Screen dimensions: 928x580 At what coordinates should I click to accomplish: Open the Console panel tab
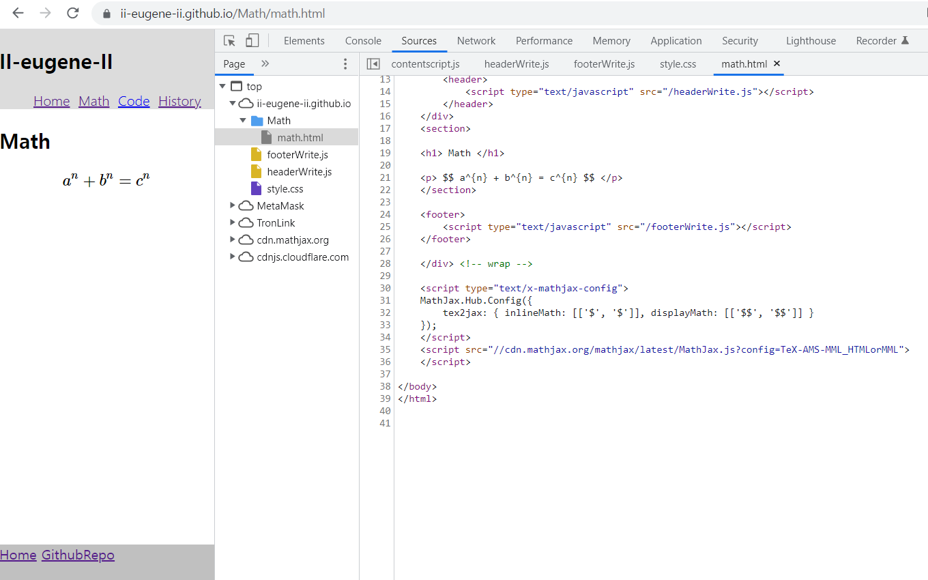(363, 41)
